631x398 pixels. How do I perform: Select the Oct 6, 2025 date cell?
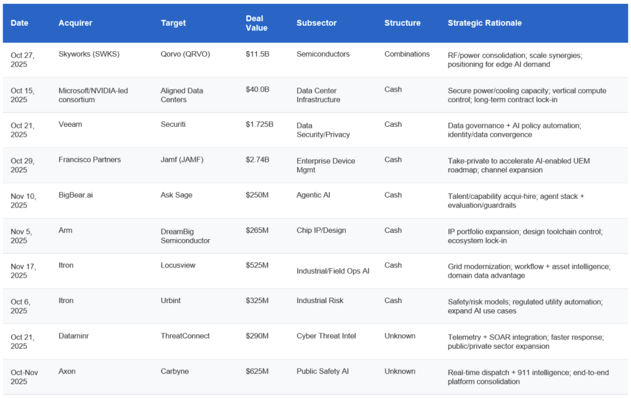point(20,306)
